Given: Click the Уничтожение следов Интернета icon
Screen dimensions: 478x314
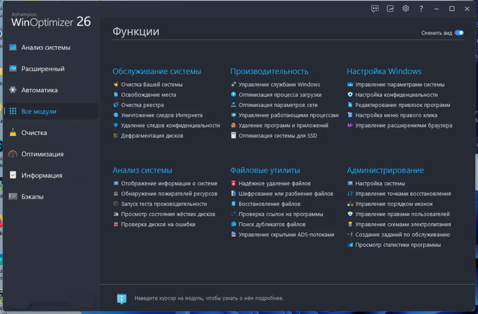Looking at the screenshot, I should 116,115.
